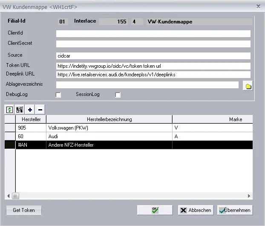Click the left arrow of horizontal scrollbar

coord(8,196)
